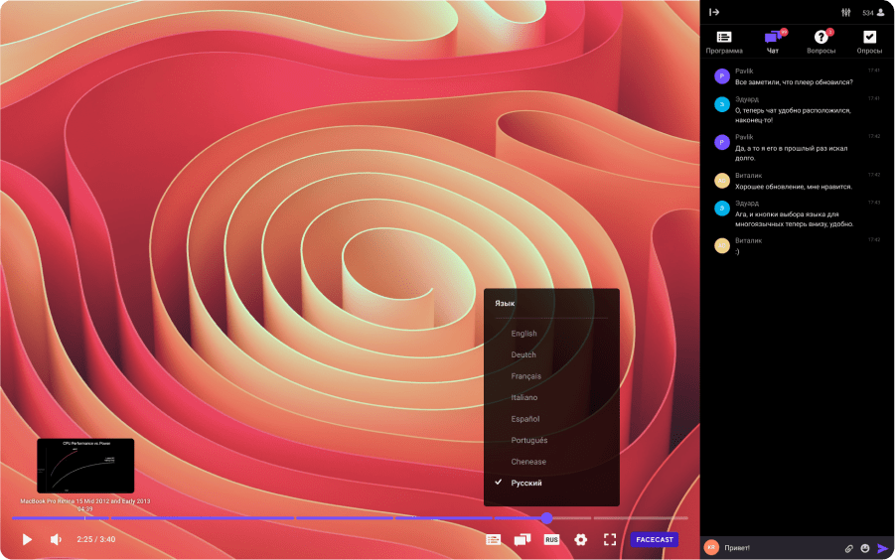Viewport: 895px width, 560px height.
Task: Mute the video using the speaker icon
Action: coord(56,539)
